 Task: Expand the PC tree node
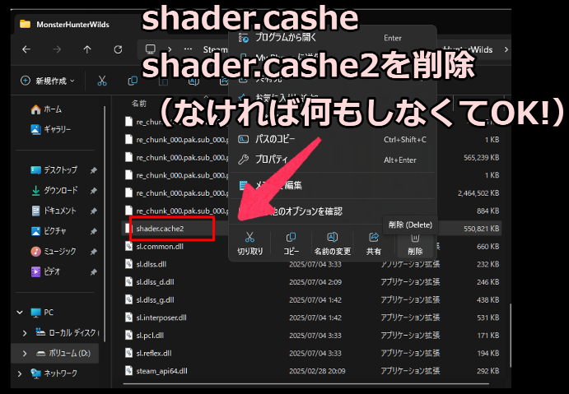[19, 313]
